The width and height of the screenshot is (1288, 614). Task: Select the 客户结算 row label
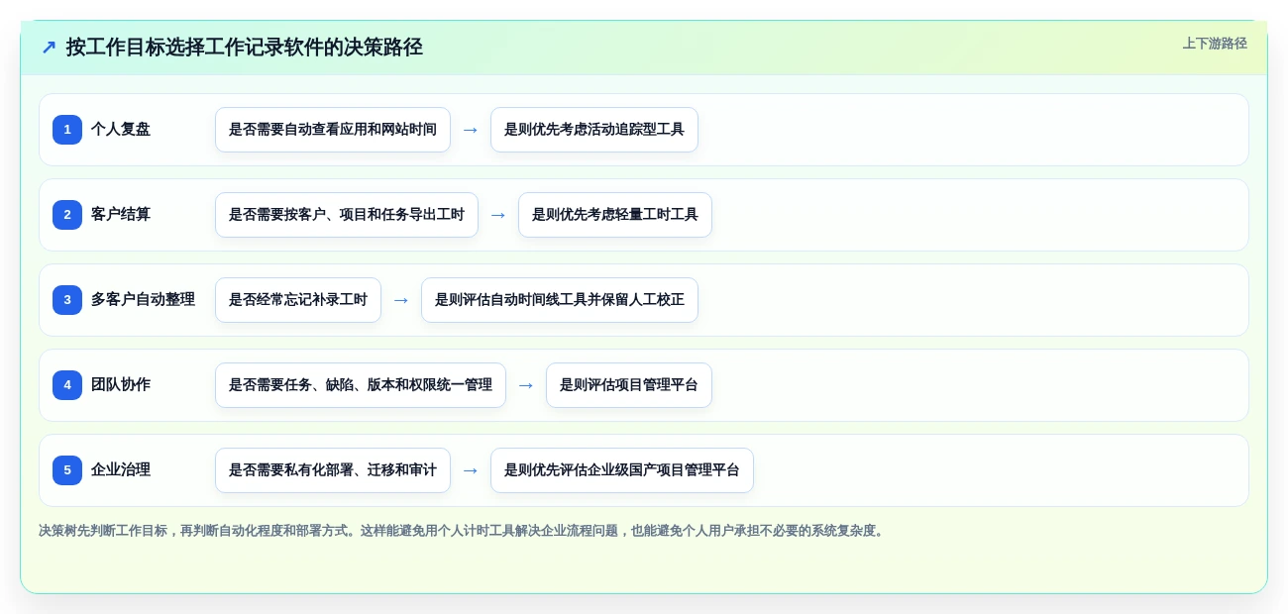[121, 215]
